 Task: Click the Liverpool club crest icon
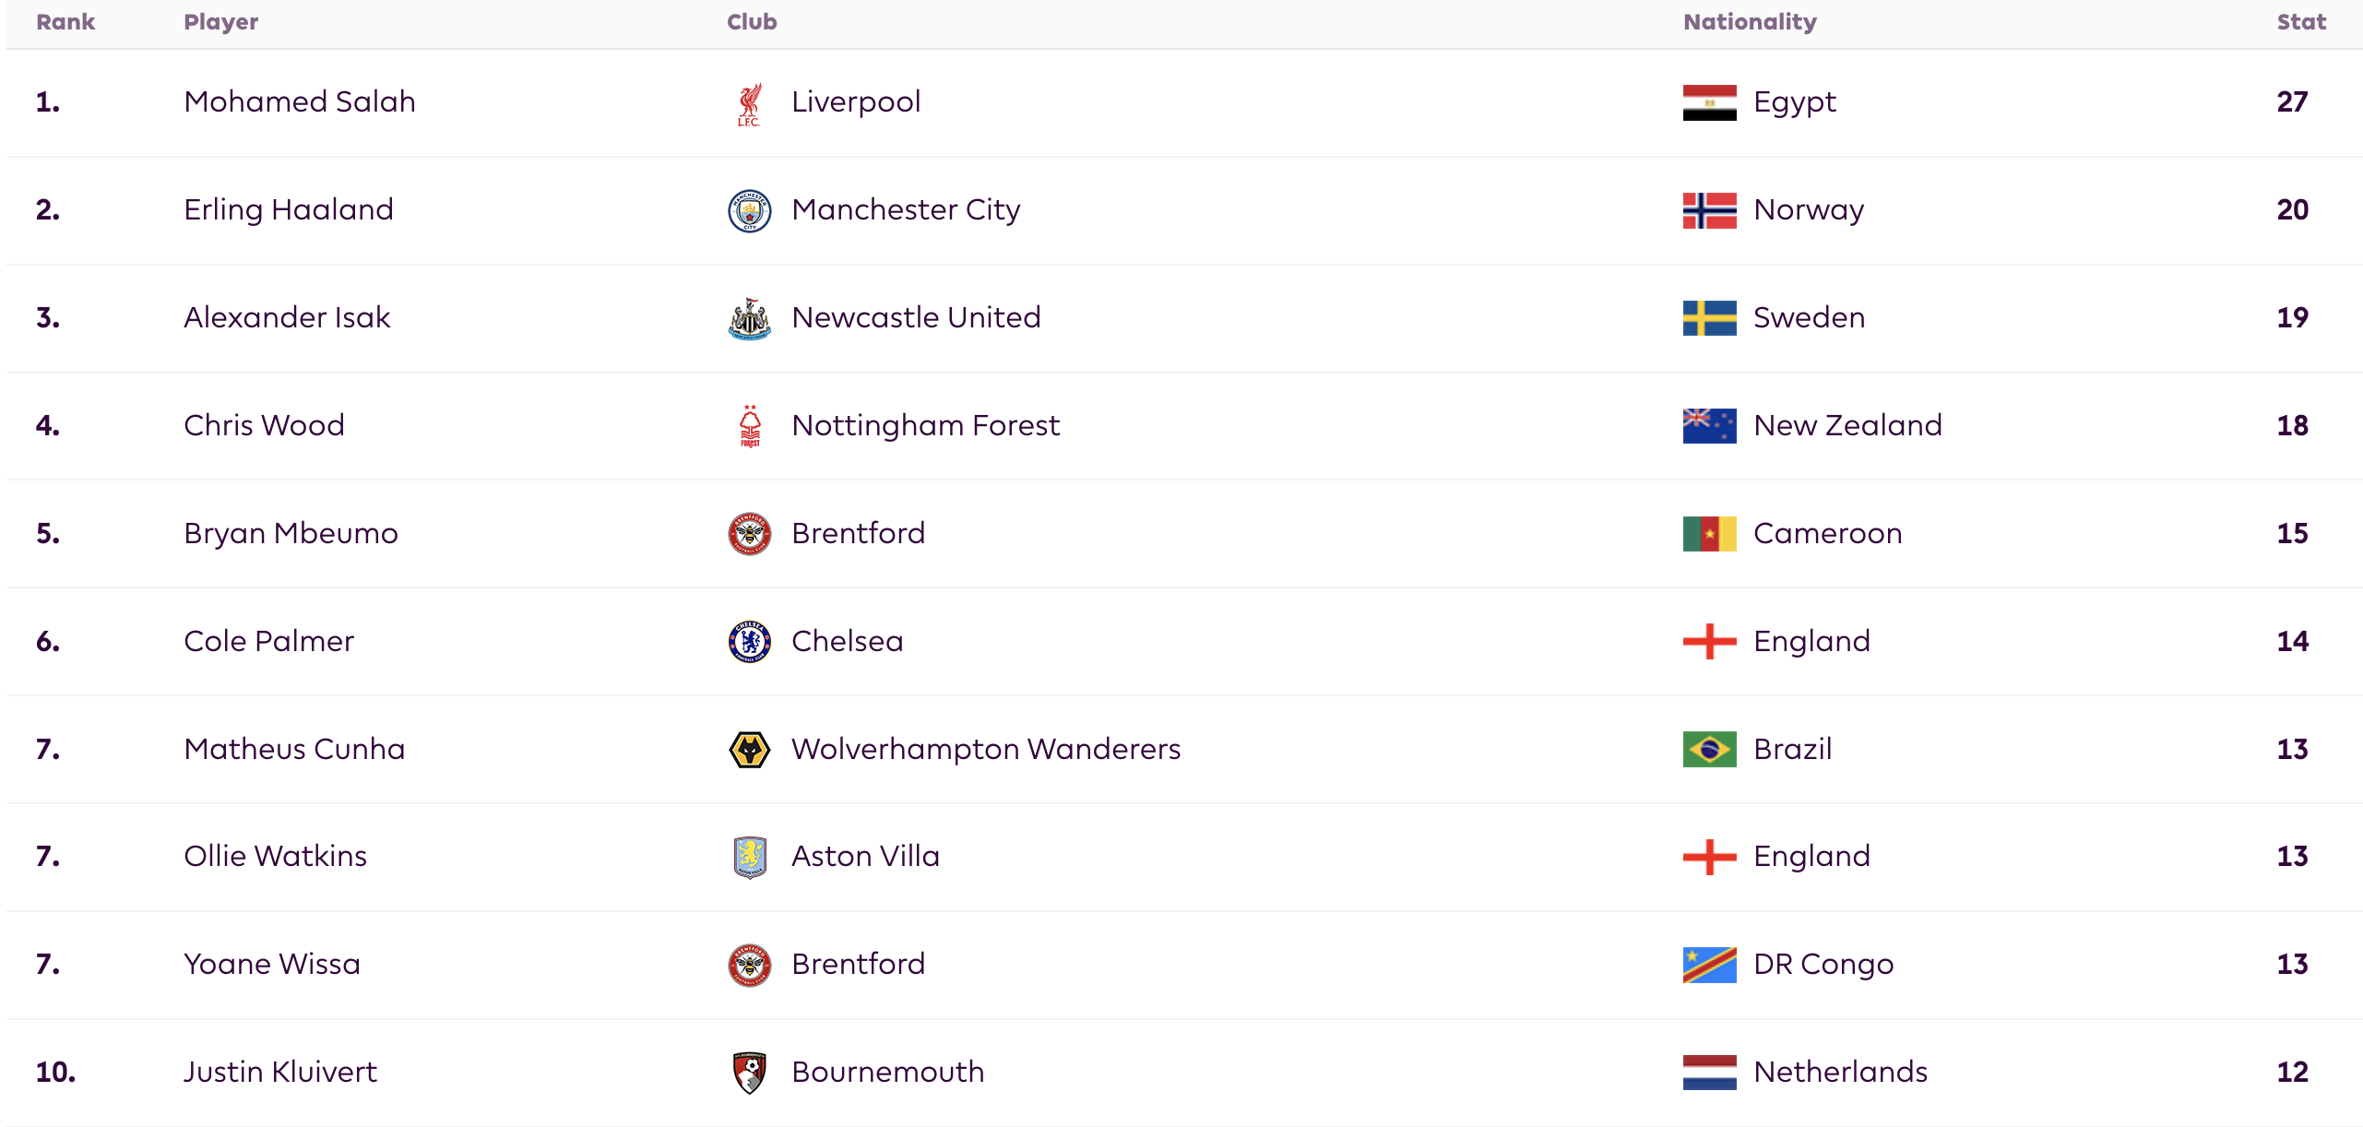point(749,103)
